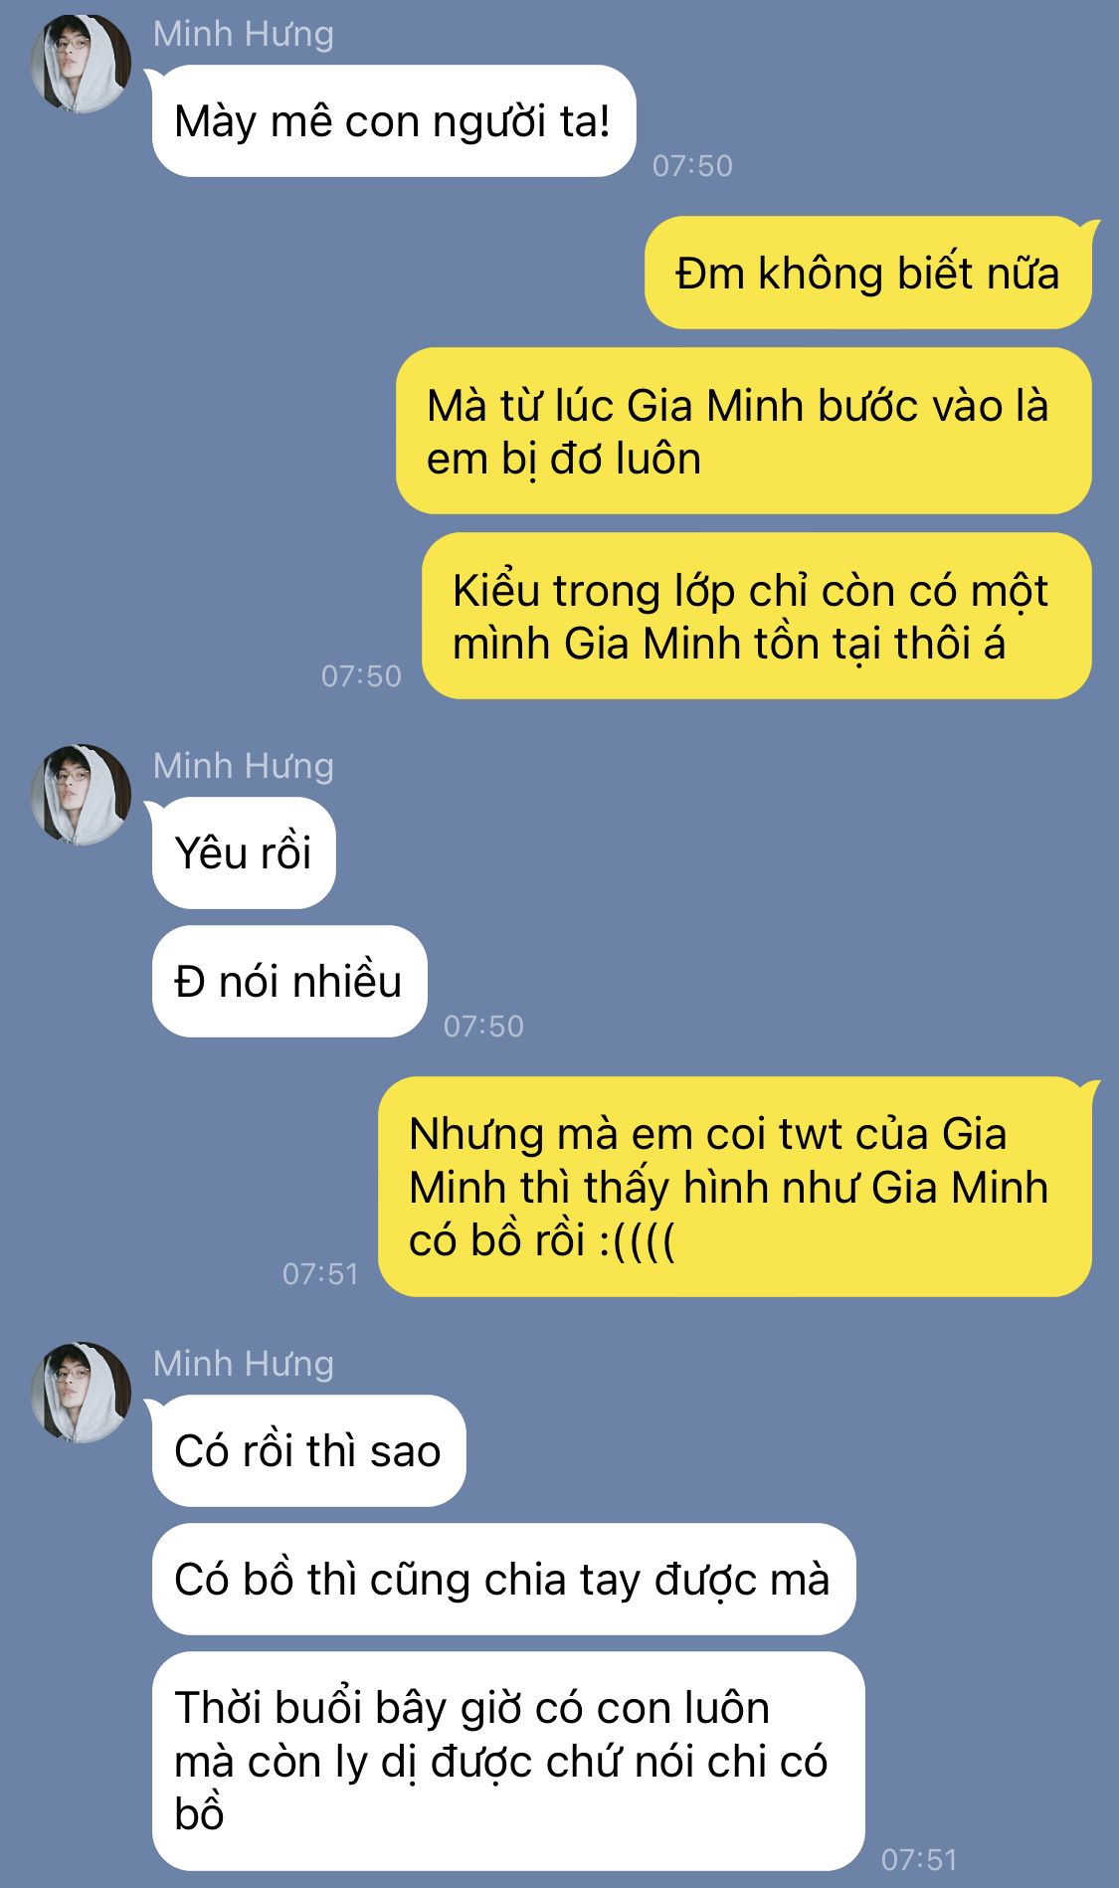Image resolution: width=1119 pixels, height=1888 pixels.
Task: Tap 07:50 timestamp beside "Đ nói nhiều"
Action: pos(483,1026)
